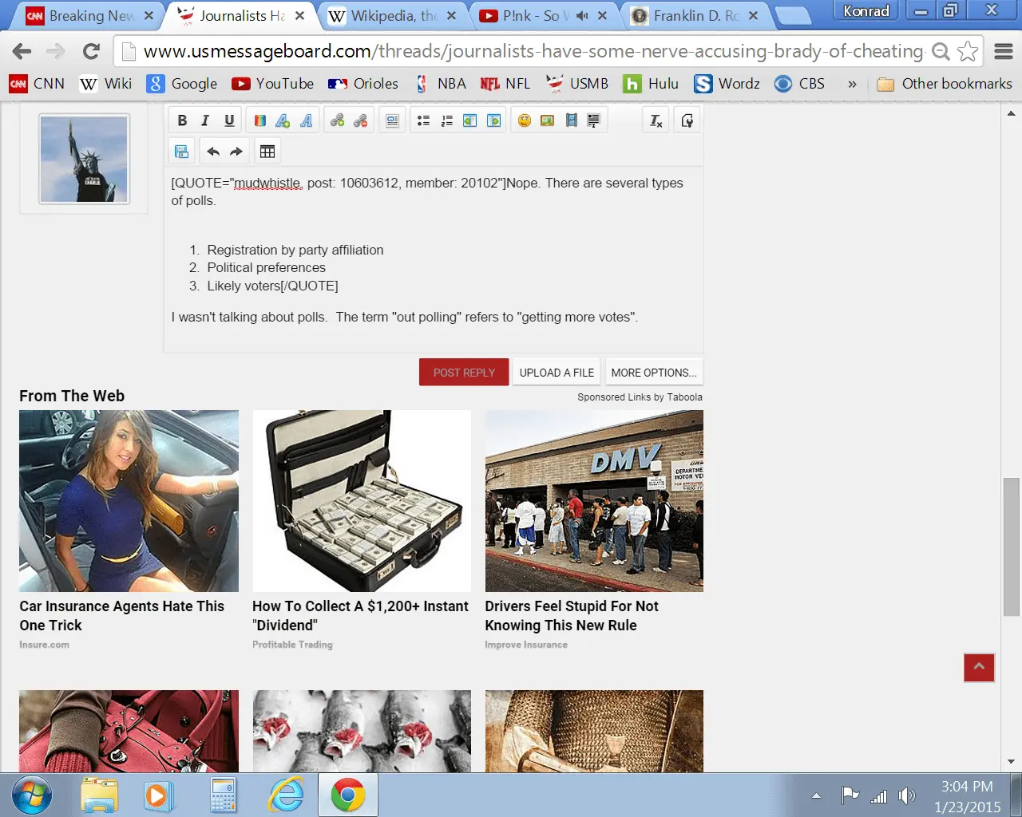Open the insert quote/code tool
1022x817 pixels.
pyautogui.click(x=593, y=120)
